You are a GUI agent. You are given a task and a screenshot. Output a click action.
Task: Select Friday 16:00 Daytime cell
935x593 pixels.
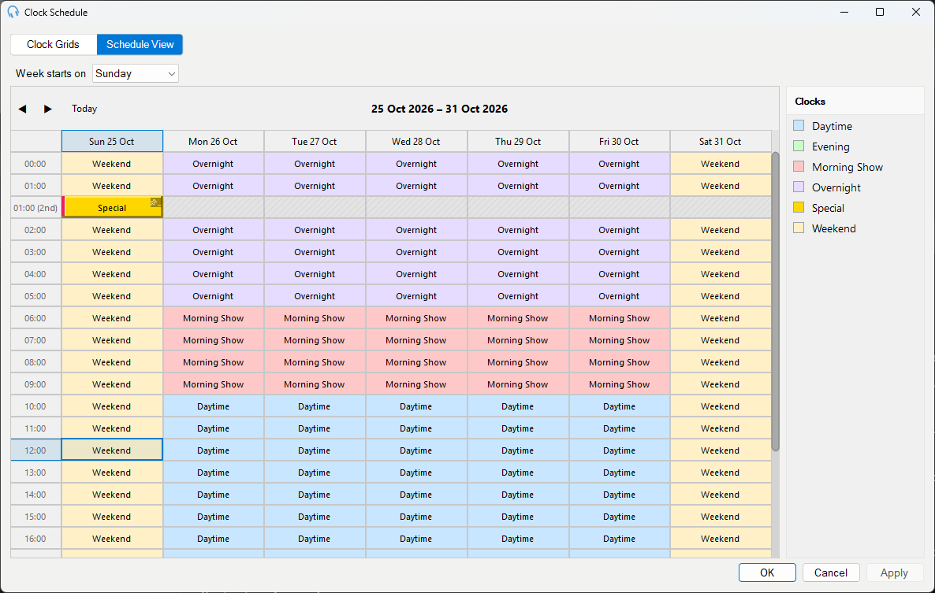tap(619, 539)
